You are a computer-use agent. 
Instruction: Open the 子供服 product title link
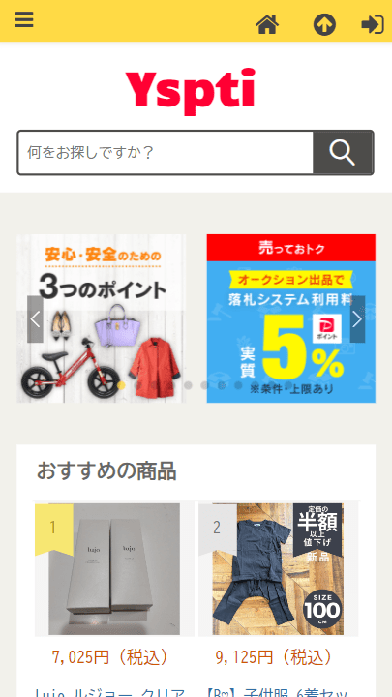278,691
